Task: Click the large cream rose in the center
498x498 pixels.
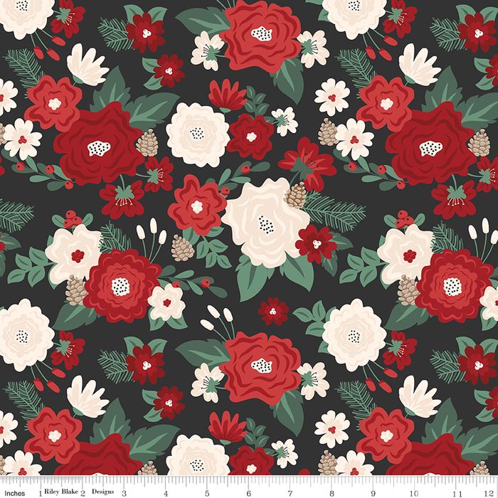Action: (x=262, y=213)
